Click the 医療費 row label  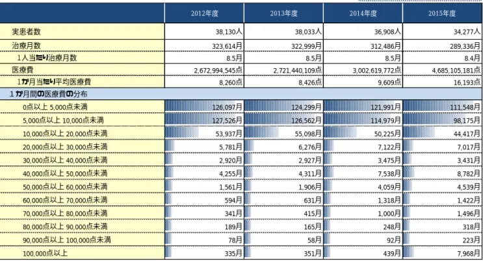point(82,70)
